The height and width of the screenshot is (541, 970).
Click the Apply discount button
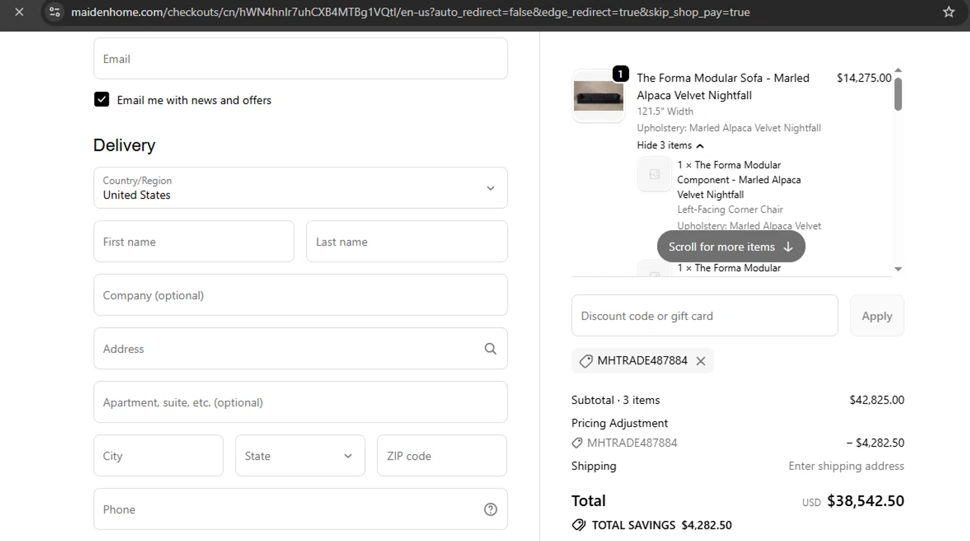tap(877, 316)
